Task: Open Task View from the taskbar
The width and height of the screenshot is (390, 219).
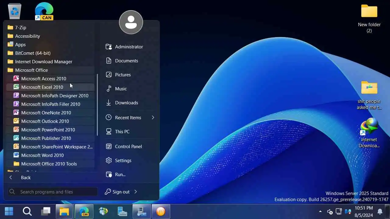Action: pyautogui.click(x=46, y=211)
